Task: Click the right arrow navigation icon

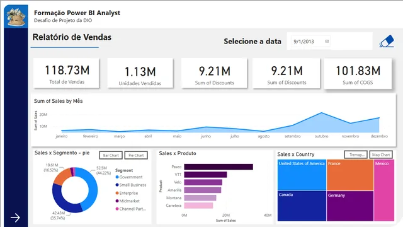Action: click(15, 218)
